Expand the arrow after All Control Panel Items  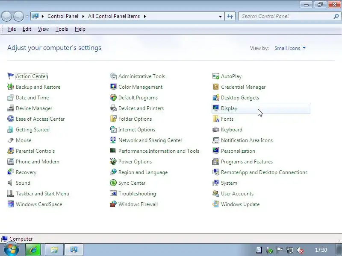[x=145, y=16]
